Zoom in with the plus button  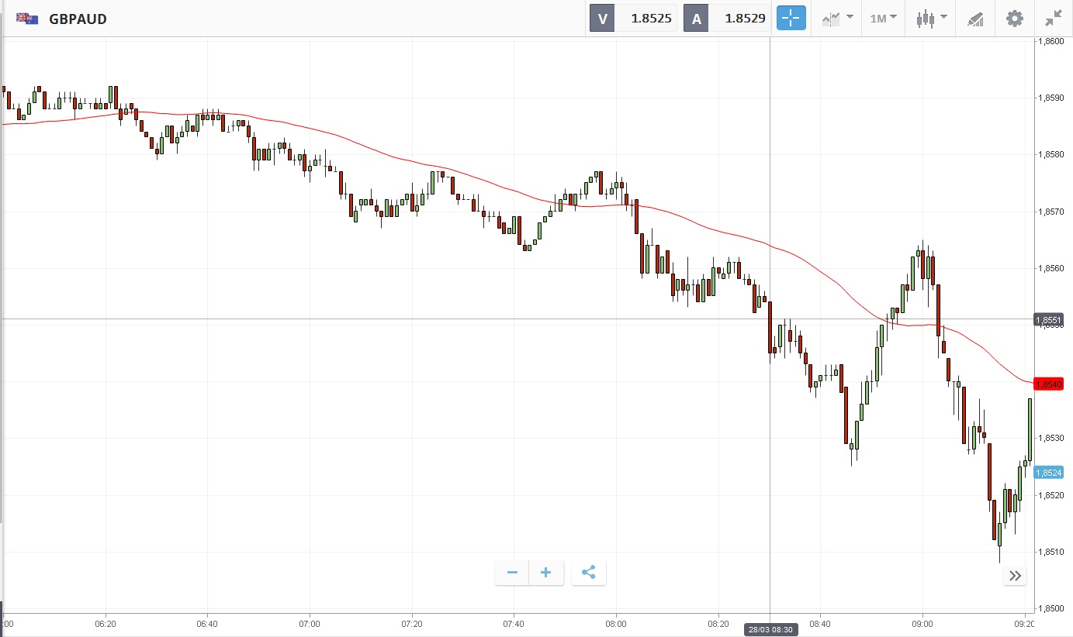coord(546,573)
